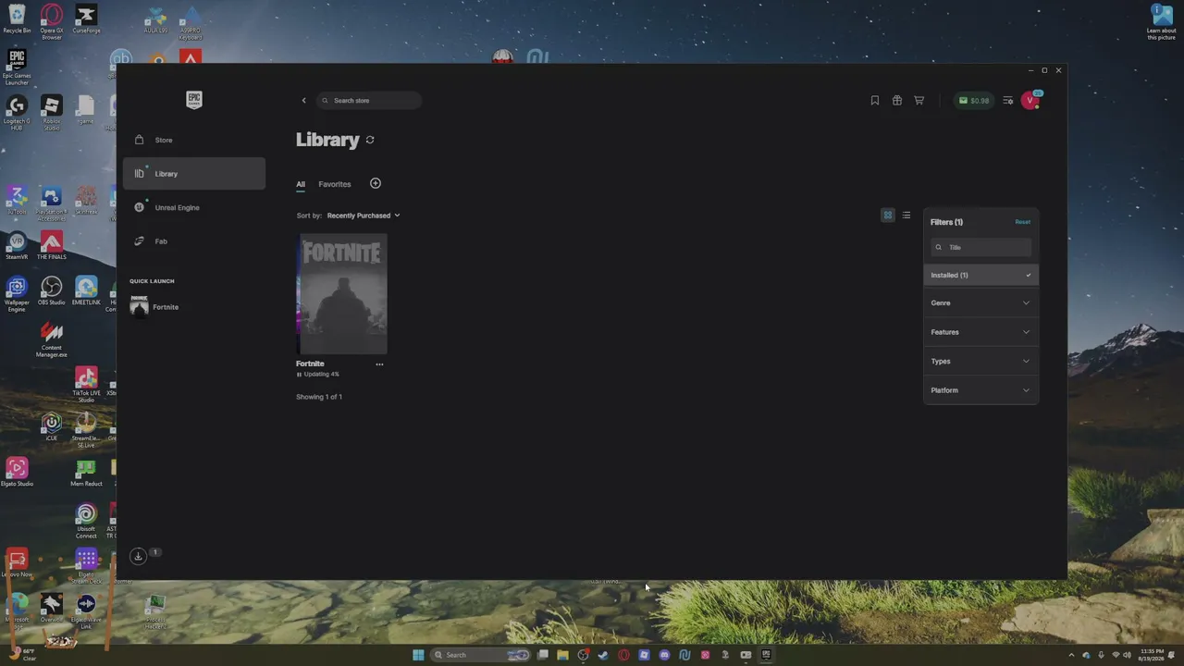Open Roblox Studio desktop shortcut

click(x=52, y=113)
